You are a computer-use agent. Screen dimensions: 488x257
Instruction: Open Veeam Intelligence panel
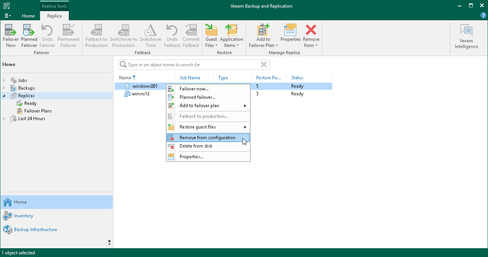466,37
